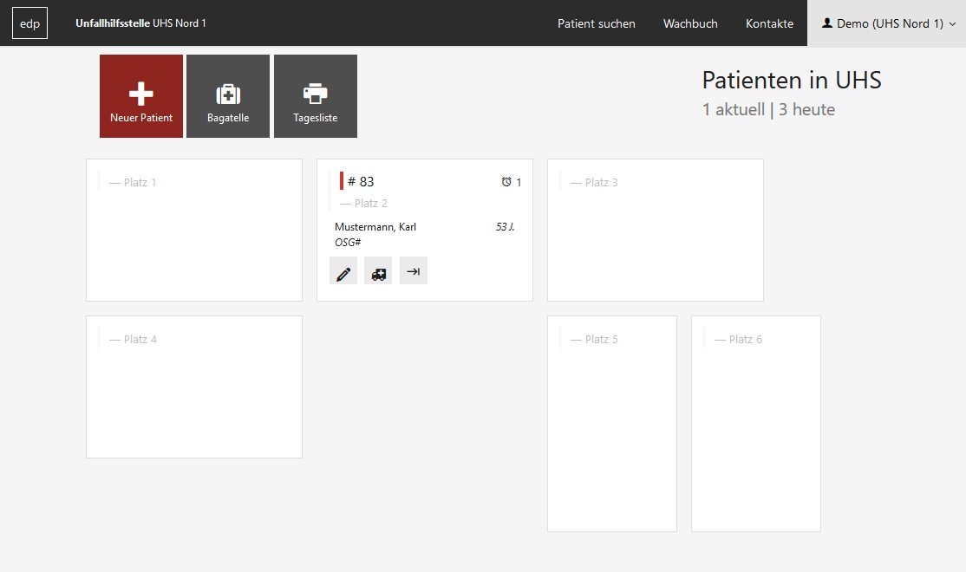Click the 'Patienten in UHS' heading
The height and width of the screenshot is (572, 966).
pos(792,80)
